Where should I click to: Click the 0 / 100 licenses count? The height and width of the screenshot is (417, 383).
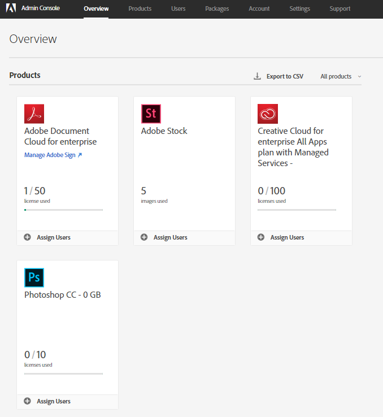tap(271, 190)
